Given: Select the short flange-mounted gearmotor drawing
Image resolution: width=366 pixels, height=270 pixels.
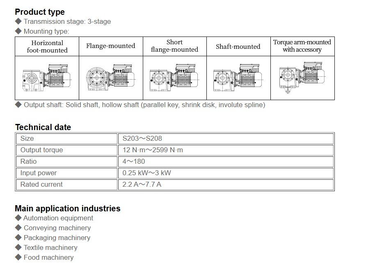Looking at the screenshot, I should click(x=174, y=77).
